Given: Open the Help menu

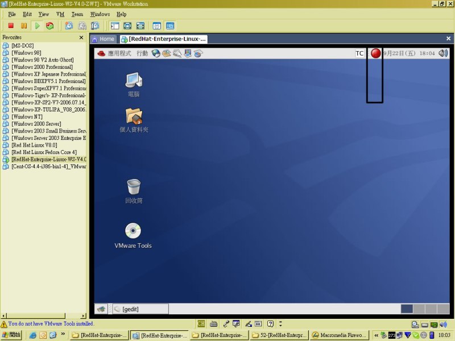Looking at the screenshot, I should click(x=121, y=14).
